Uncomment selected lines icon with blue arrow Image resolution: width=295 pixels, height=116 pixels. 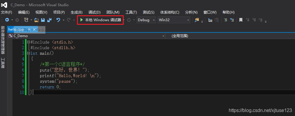click(x=232, y=20)
